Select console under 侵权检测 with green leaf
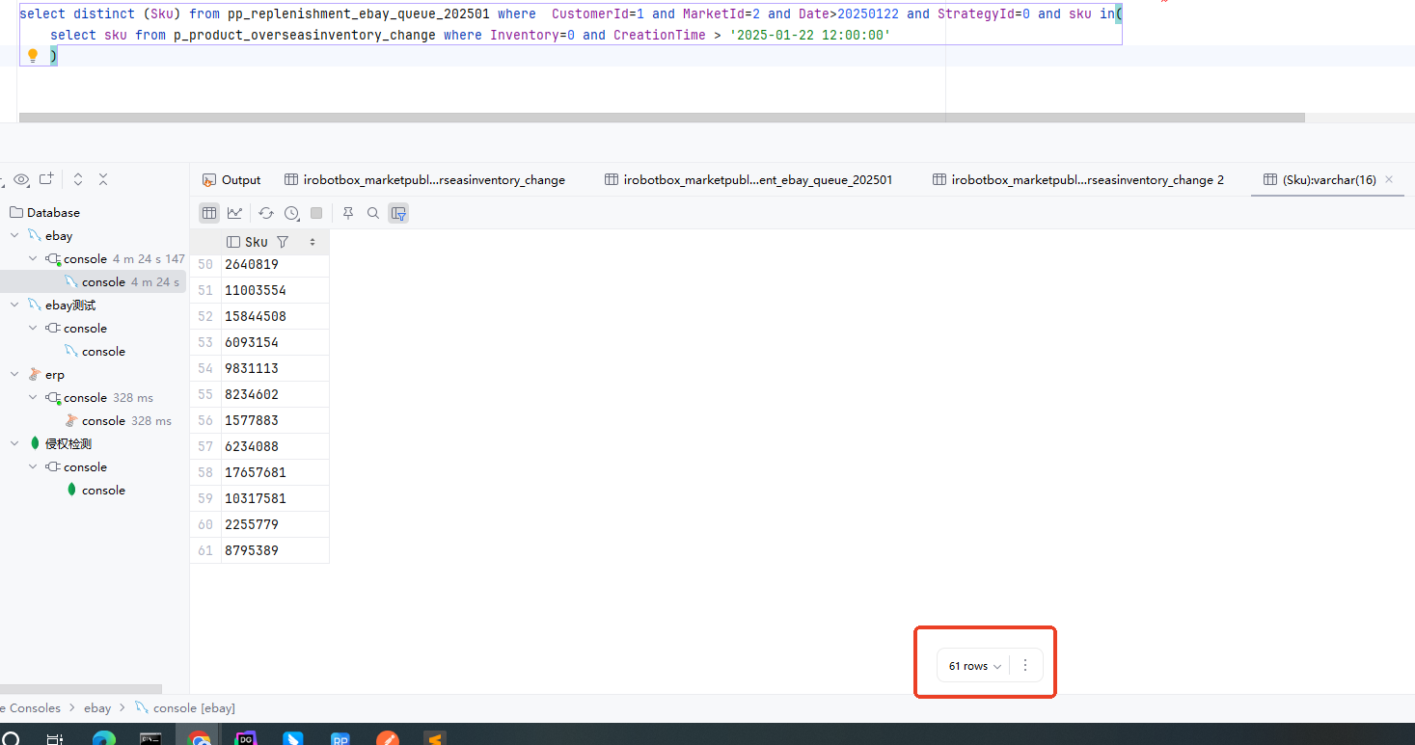 95,490
